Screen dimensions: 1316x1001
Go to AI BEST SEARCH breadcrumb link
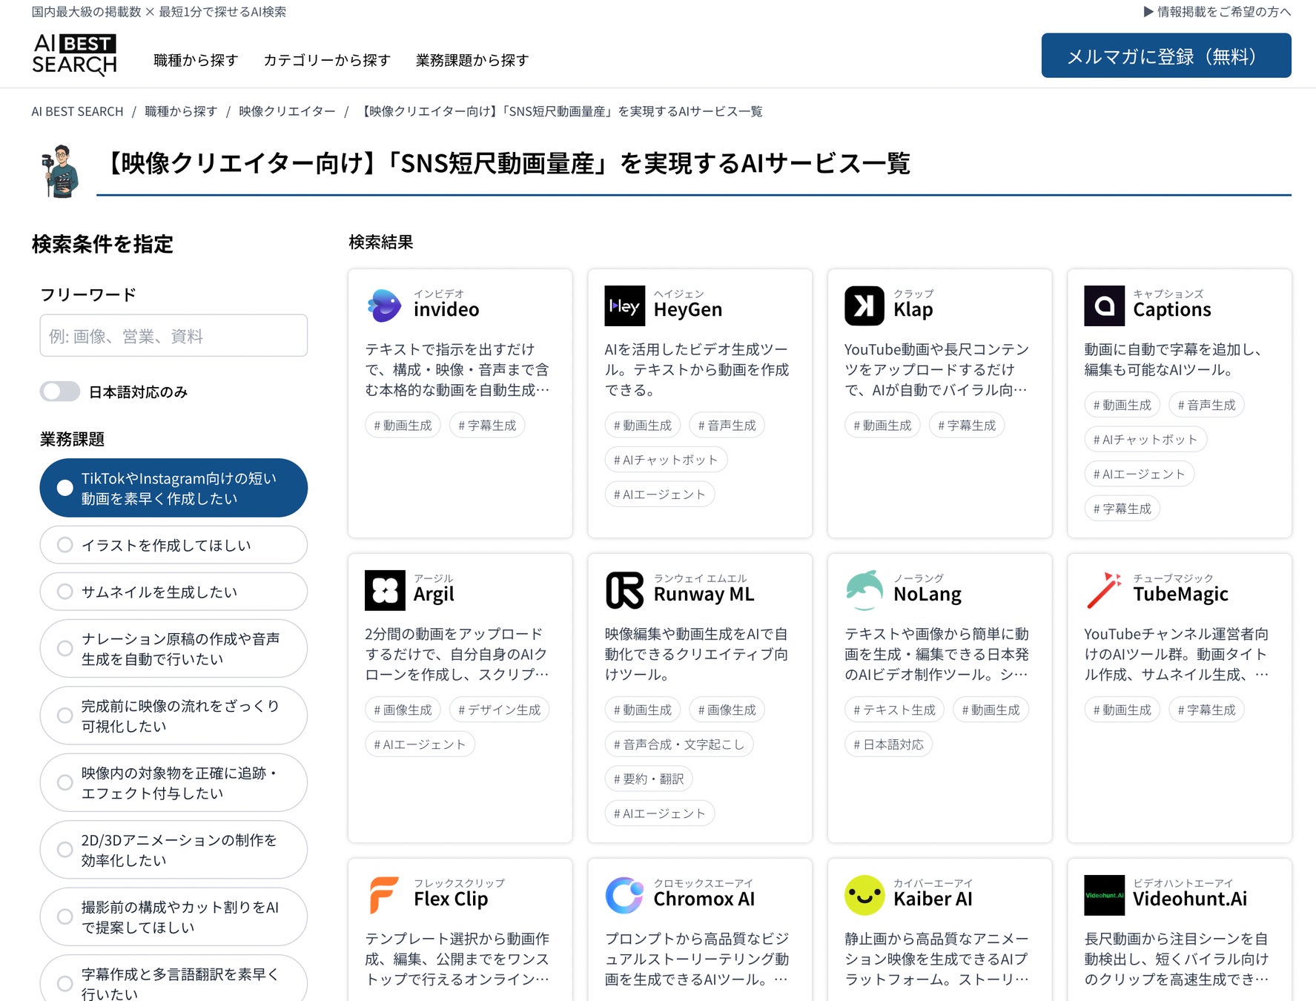coord(77,111)
